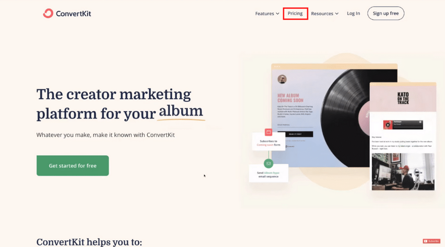Click the ConvertKit wordmark text

[x=73, y=14]
